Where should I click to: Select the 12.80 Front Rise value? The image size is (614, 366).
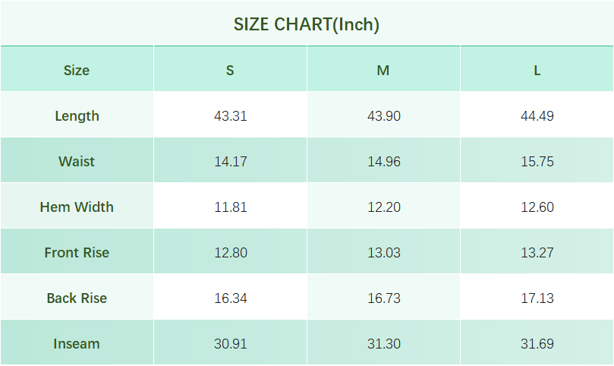point(231,253)
